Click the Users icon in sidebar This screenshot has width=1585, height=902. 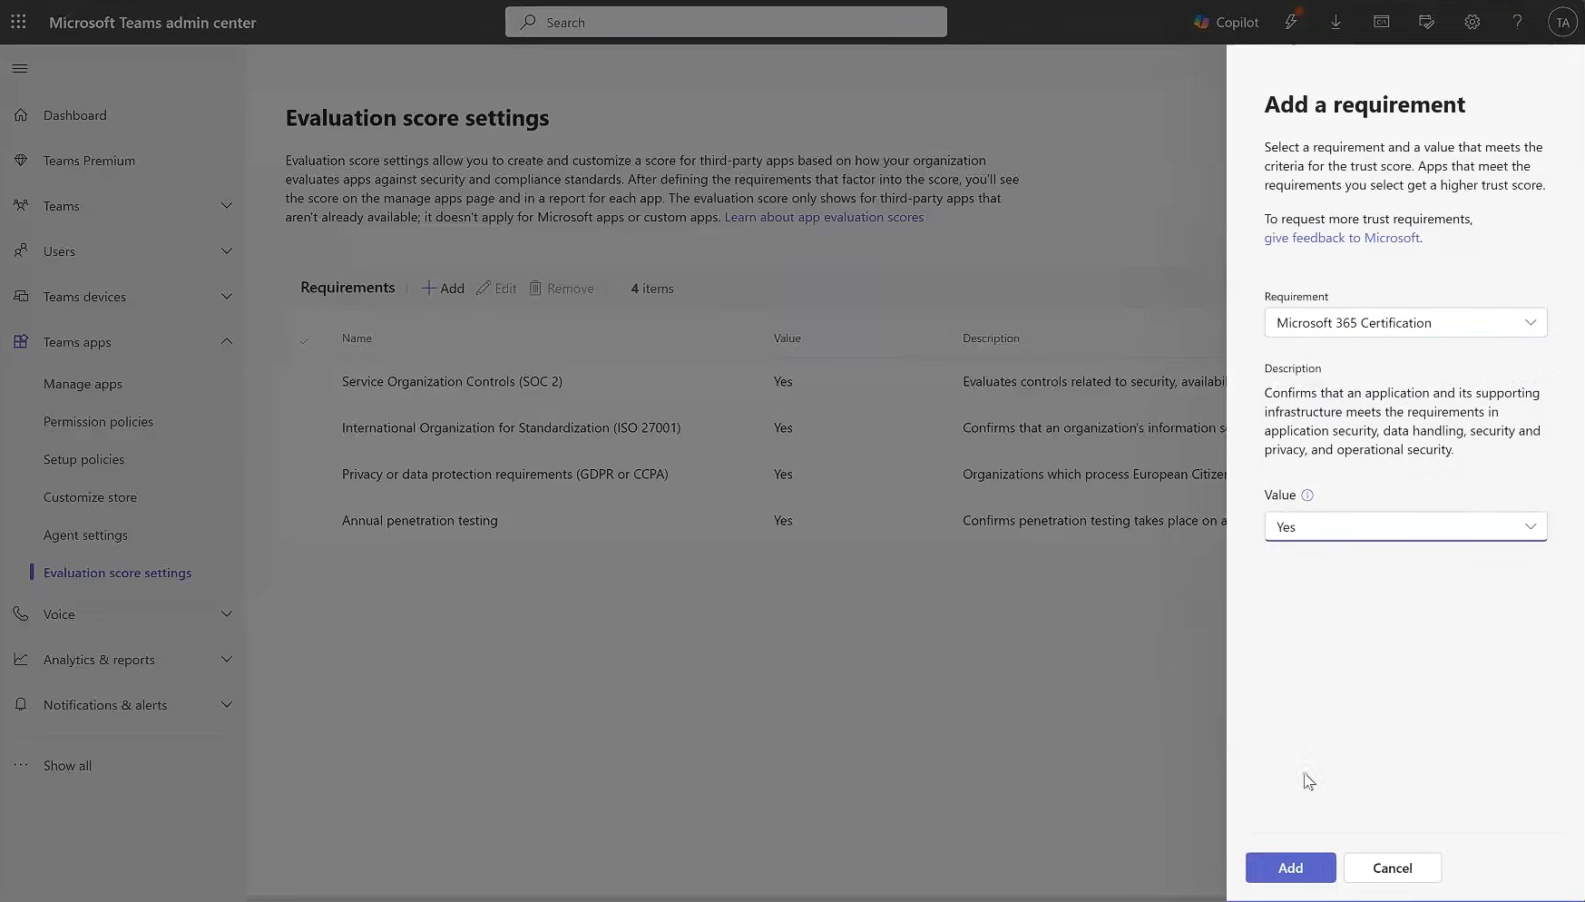tap(21, 250)
